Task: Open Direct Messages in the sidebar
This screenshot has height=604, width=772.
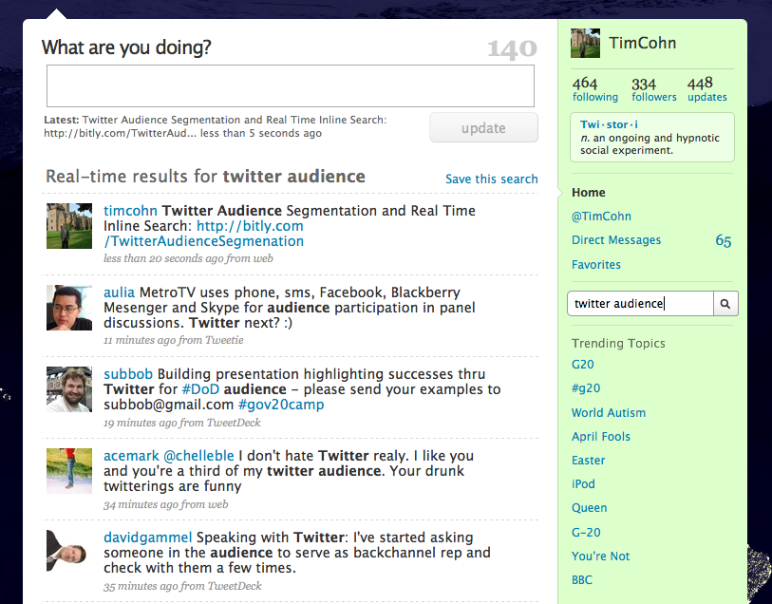Action: (x=616, y=240)
